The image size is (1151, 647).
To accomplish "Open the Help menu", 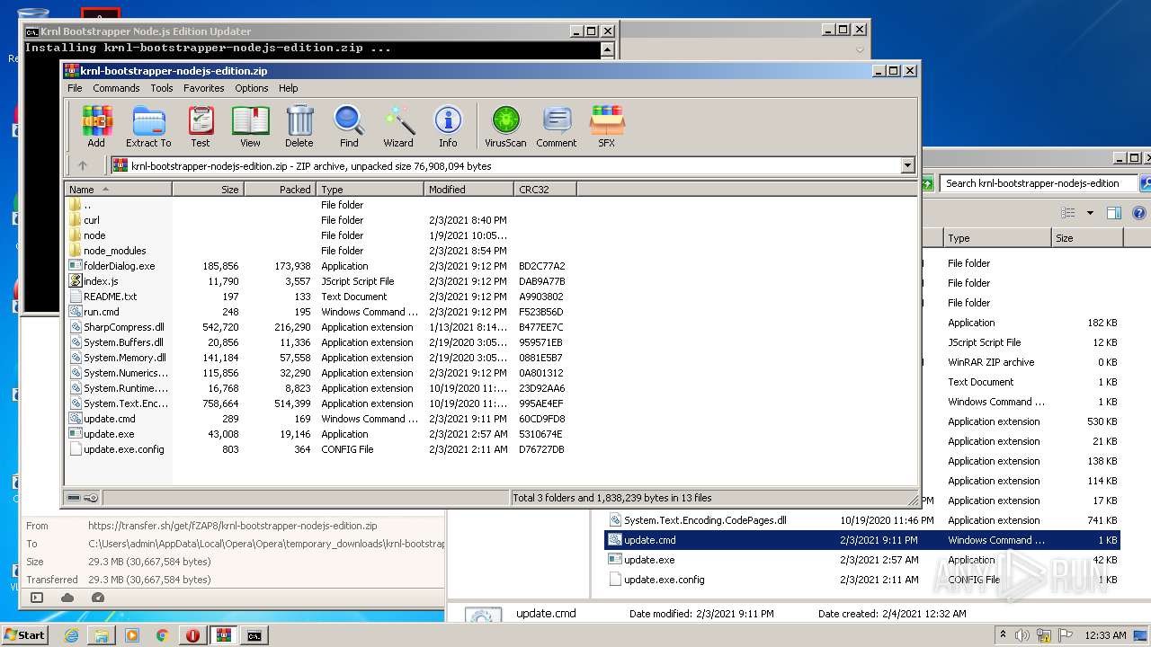I will pos(288,88).
